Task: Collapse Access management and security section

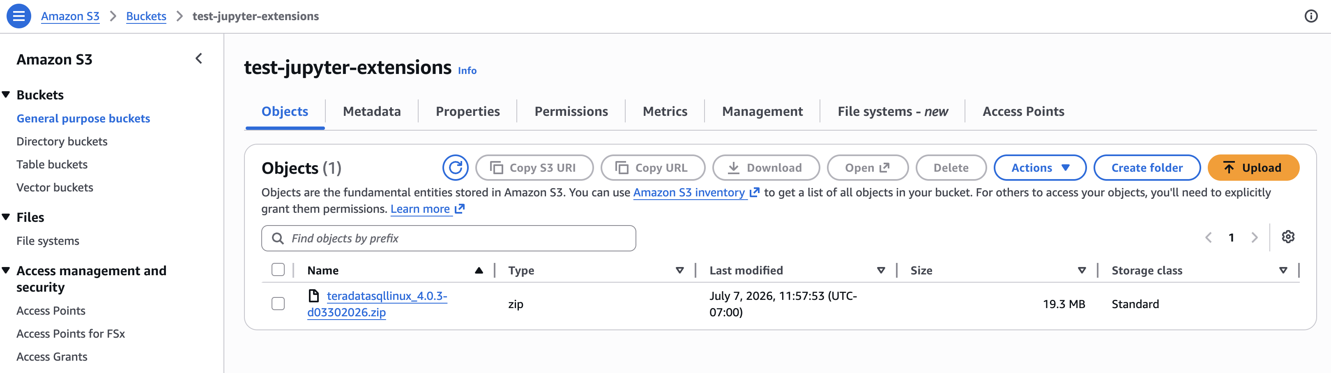Action: pyautogui.click(x=6, y=270)
